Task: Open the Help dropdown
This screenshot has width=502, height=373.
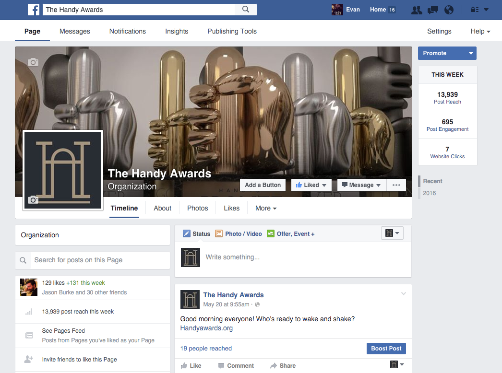Action: click(480, 31)
